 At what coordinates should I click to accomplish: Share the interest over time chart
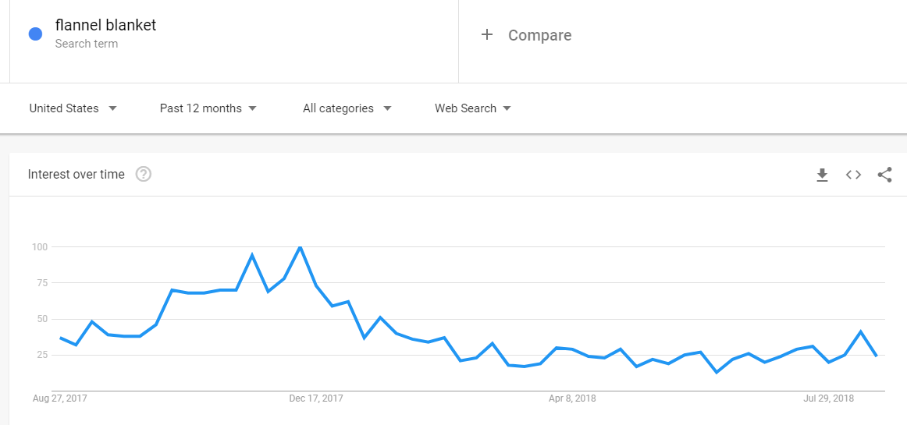click(884, 175)
